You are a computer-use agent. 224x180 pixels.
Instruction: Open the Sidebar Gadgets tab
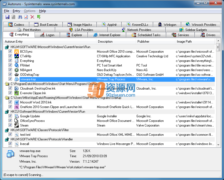[193, 30]
